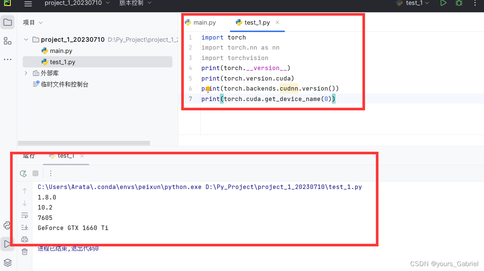This screenshot has height=271, width=484.
Task: Open the project_1_20230710 project dropdown
Action: point(77,3)
